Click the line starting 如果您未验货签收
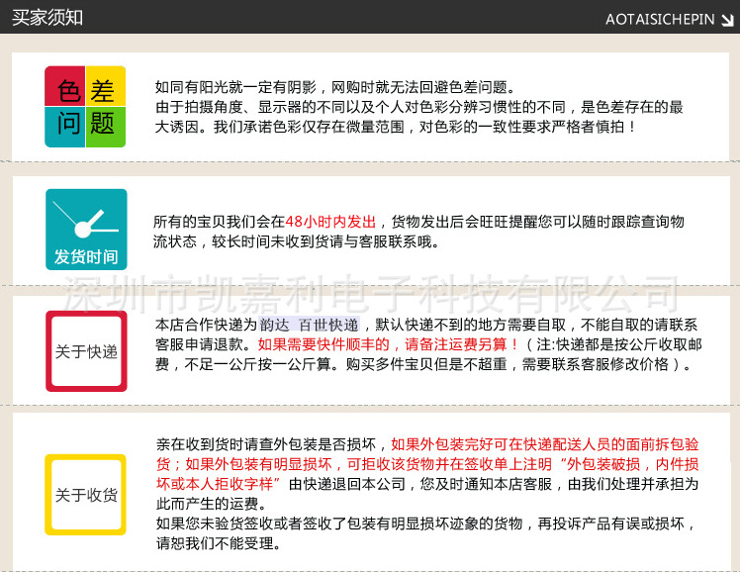Image resolution: width=741 pixels, height=572 pixels. click(425, 524)
